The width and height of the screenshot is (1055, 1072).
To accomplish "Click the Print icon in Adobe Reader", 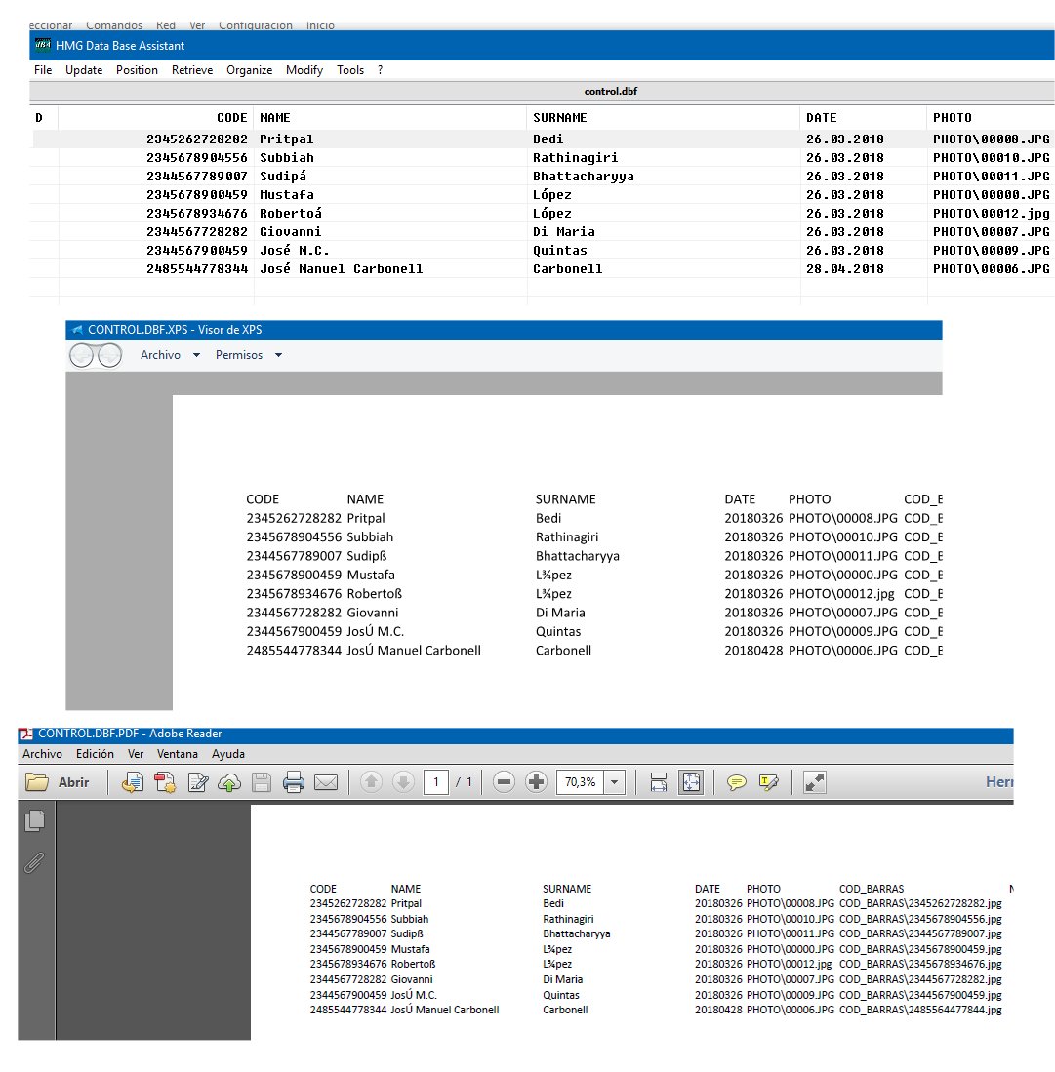I will click(x=294, y=782).
